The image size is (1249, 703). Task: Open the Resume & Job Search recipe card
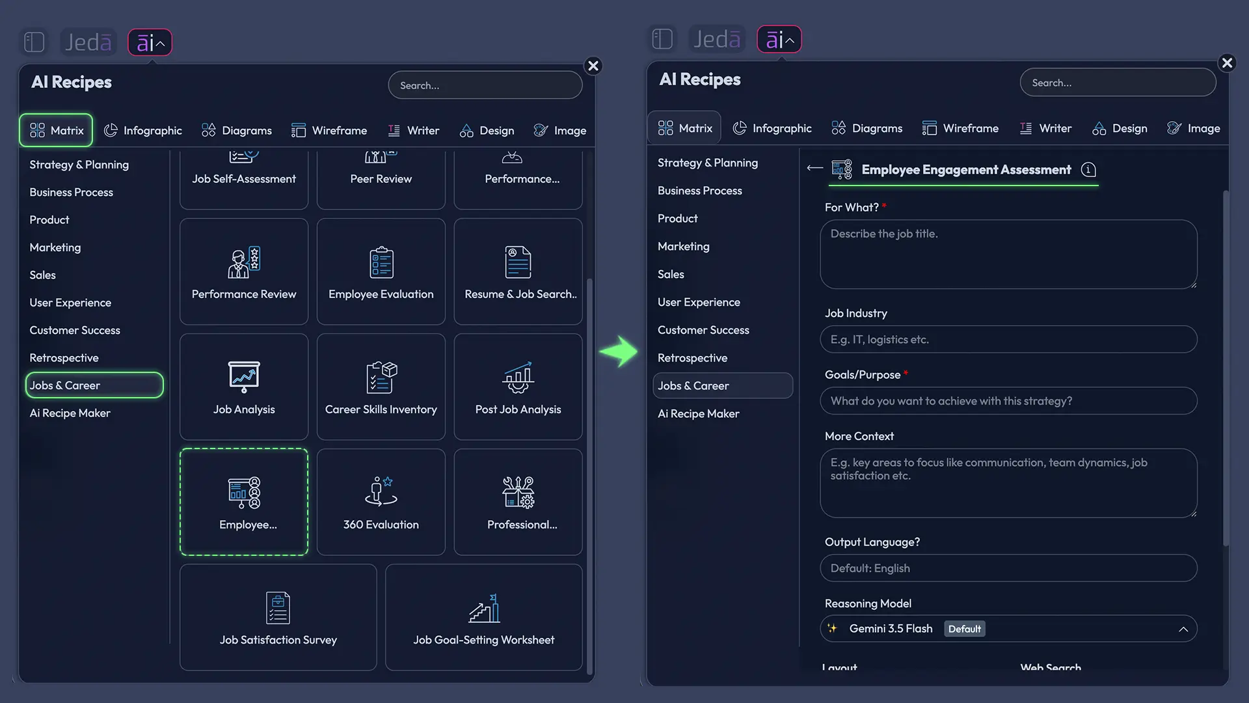(x=518, y=271)
